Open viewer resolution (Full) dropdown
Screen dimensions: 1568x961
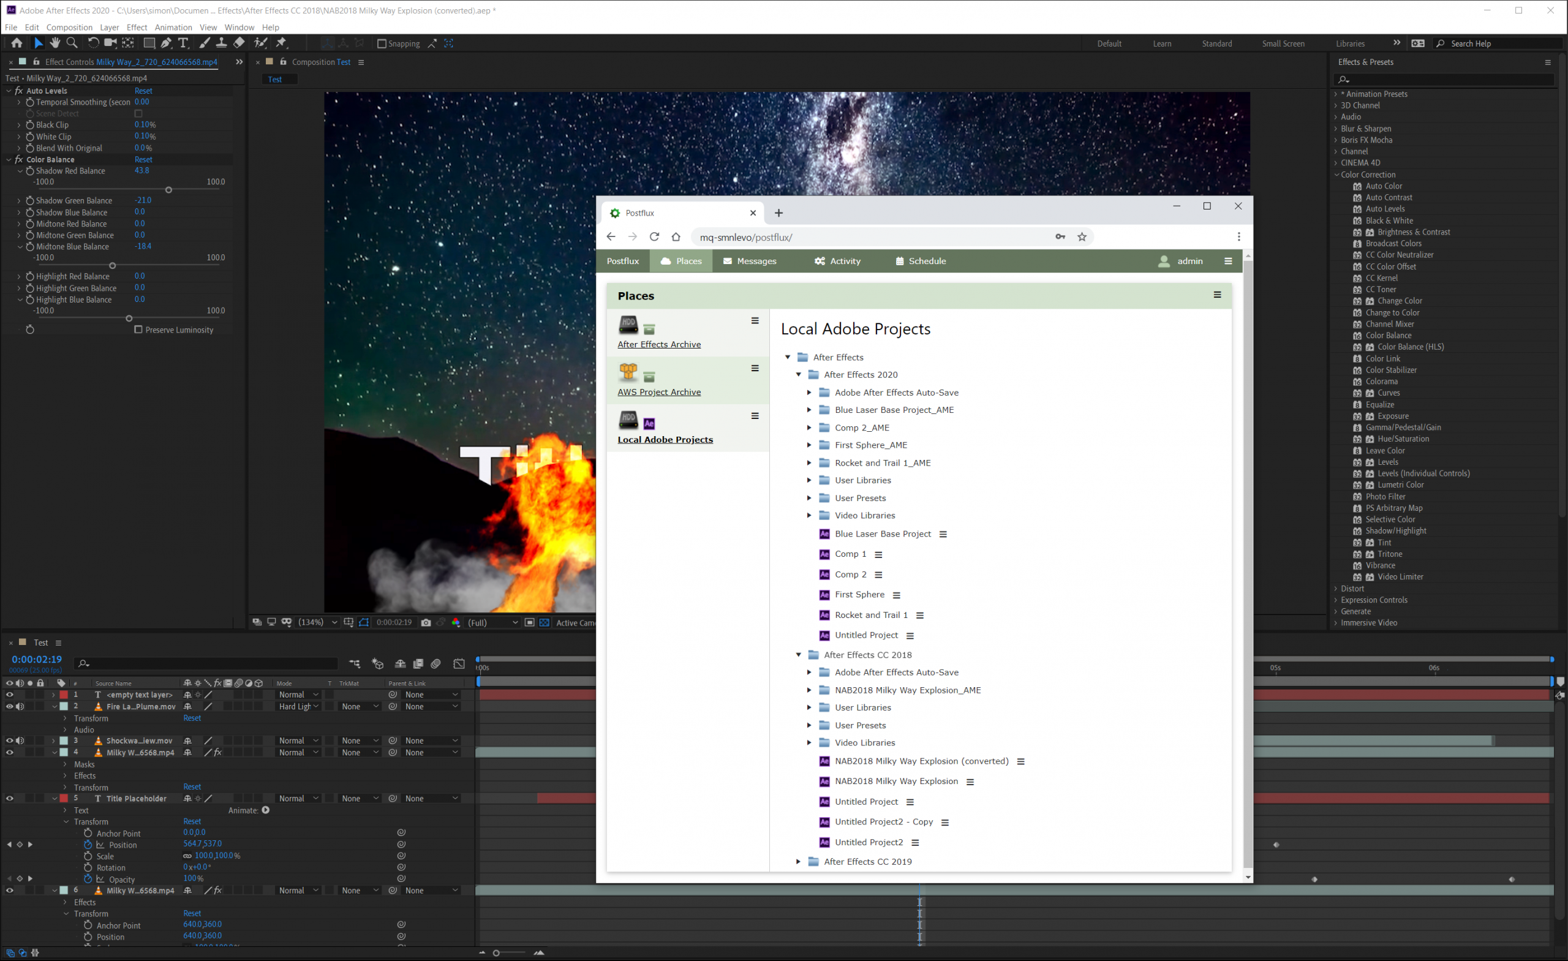pos(493,622)
